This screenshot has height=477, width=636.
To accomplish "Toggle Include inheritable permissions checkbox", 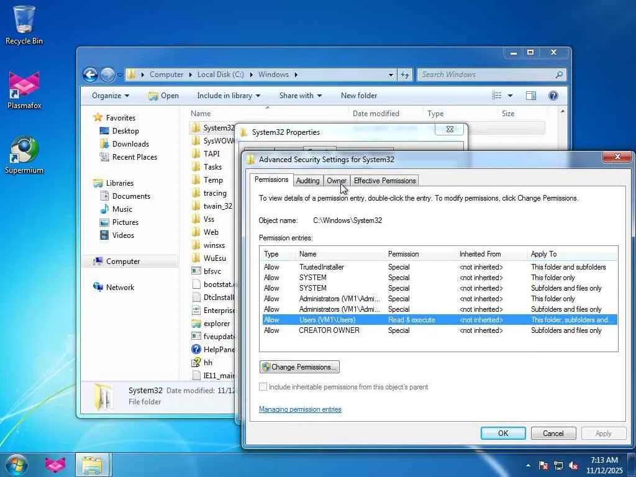I will [x=263, y=387].
